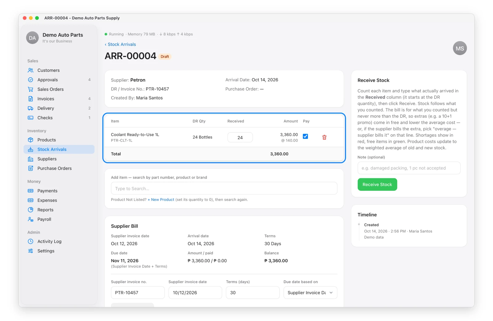Image resolution: width=493 pixels, height=321 pixels.
Task: Click the Payments cash icon
Action: (x=31, y=191)
